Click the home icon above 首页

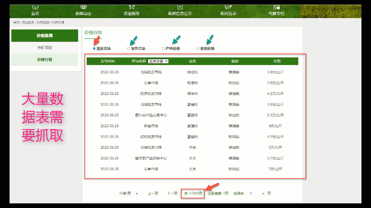(x=35, y=7)
